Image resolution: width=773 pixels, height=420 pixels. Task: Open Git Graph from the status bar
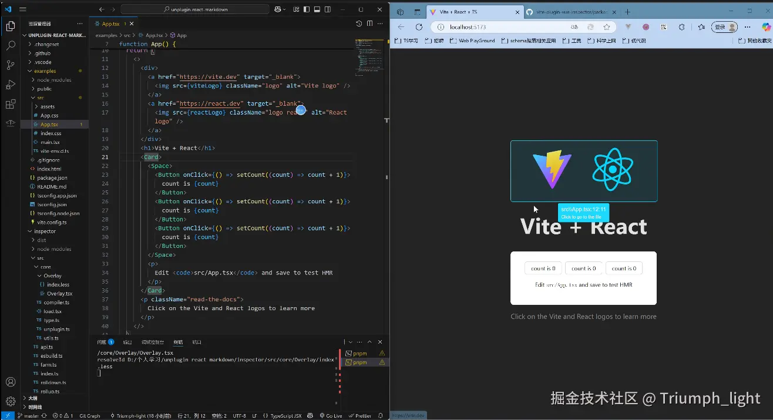click(x=90, y=415)
